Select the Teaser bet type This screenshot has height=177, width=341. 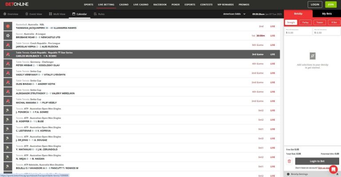pyautogui.click(x=320, y=22)
